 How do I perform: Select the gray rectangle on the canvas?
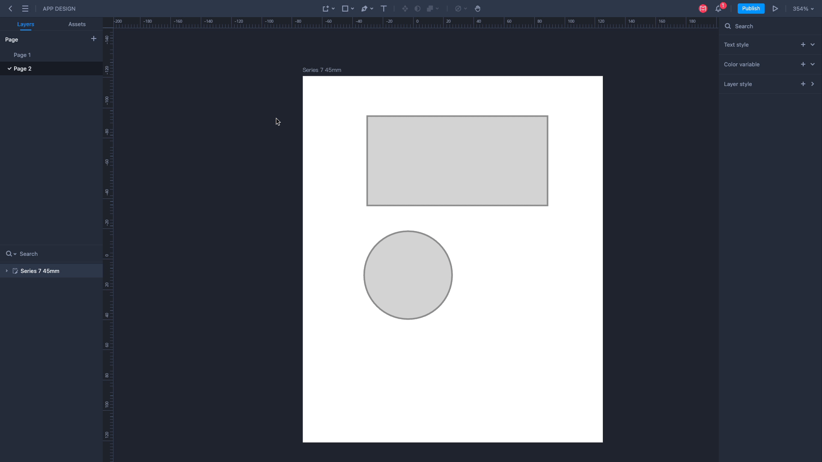457,161
